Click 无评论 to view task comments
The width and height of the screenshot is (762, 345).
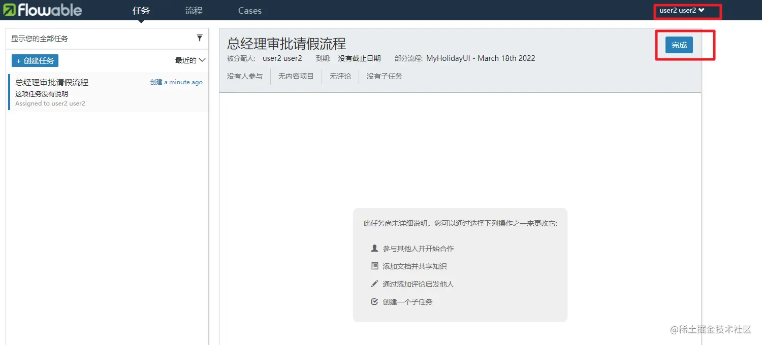point(339,76)
